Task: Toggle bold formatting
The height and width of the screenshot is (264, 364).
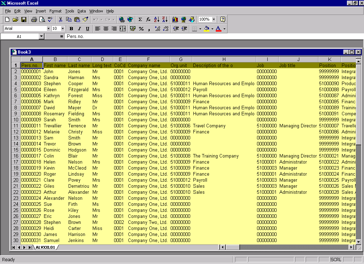Action: (x=71, y=29)
